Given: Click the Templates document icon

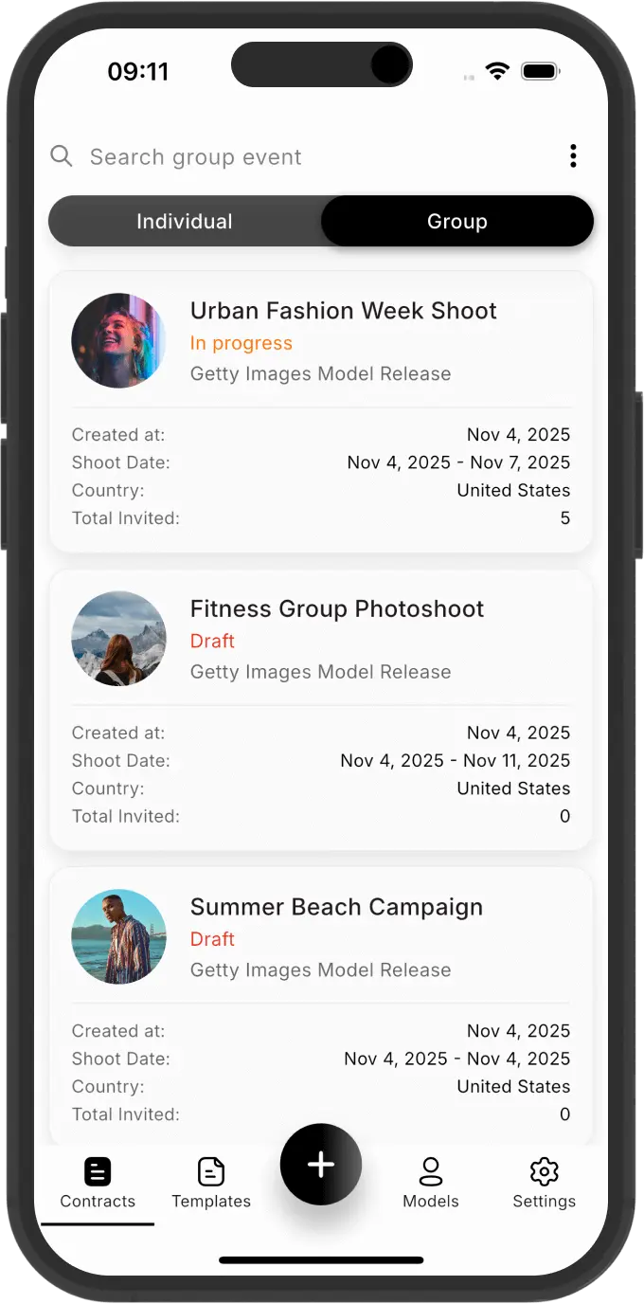Looking at the screenshot, I should (210, 1170).
